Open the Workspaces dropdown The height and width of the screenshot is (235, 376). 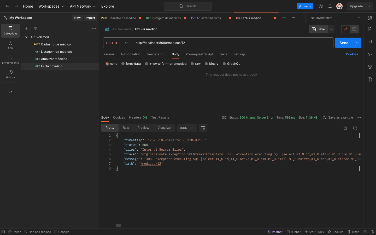(51, 6)
